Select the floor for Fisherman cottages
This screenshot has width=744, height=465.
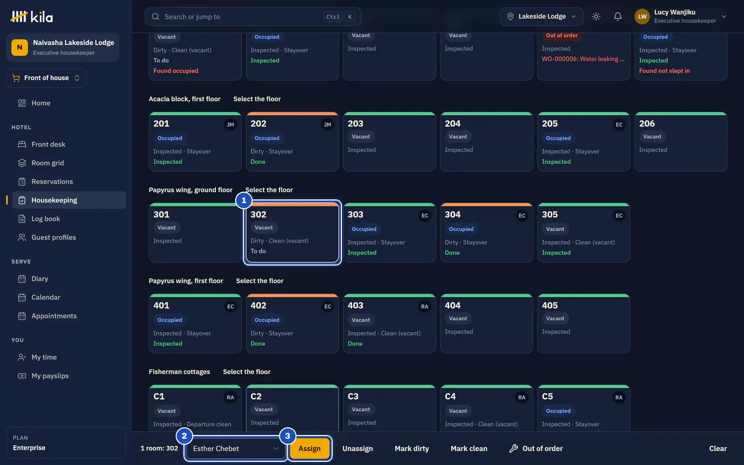[x=246, y=371]
